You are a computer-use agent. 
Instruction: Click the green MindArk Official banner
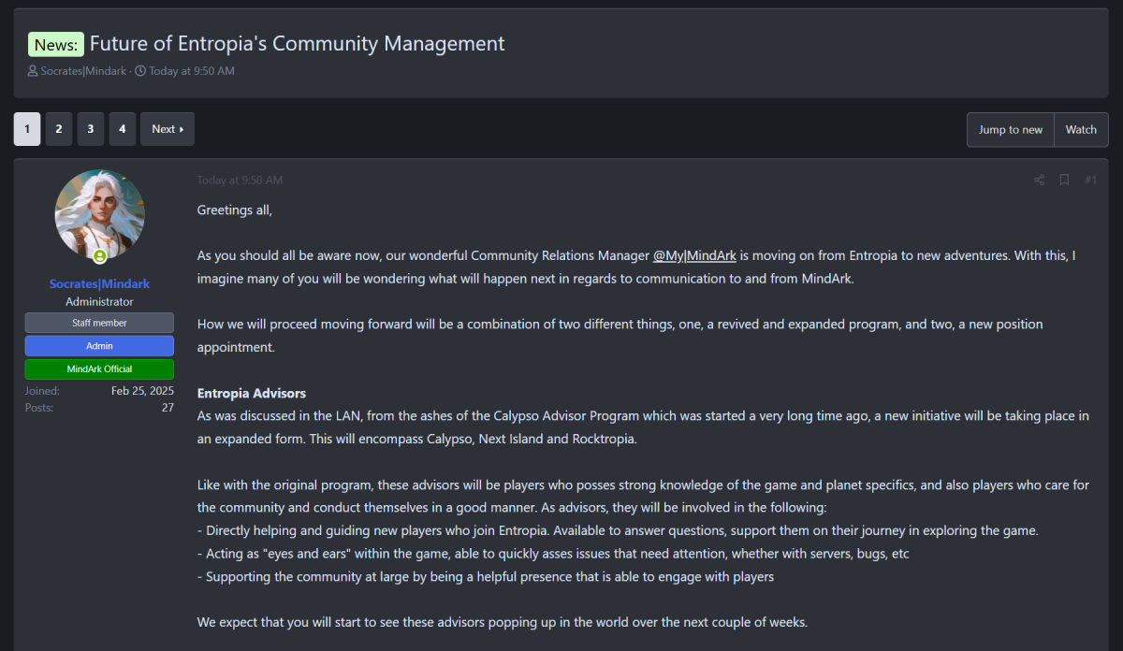point(99,369)
